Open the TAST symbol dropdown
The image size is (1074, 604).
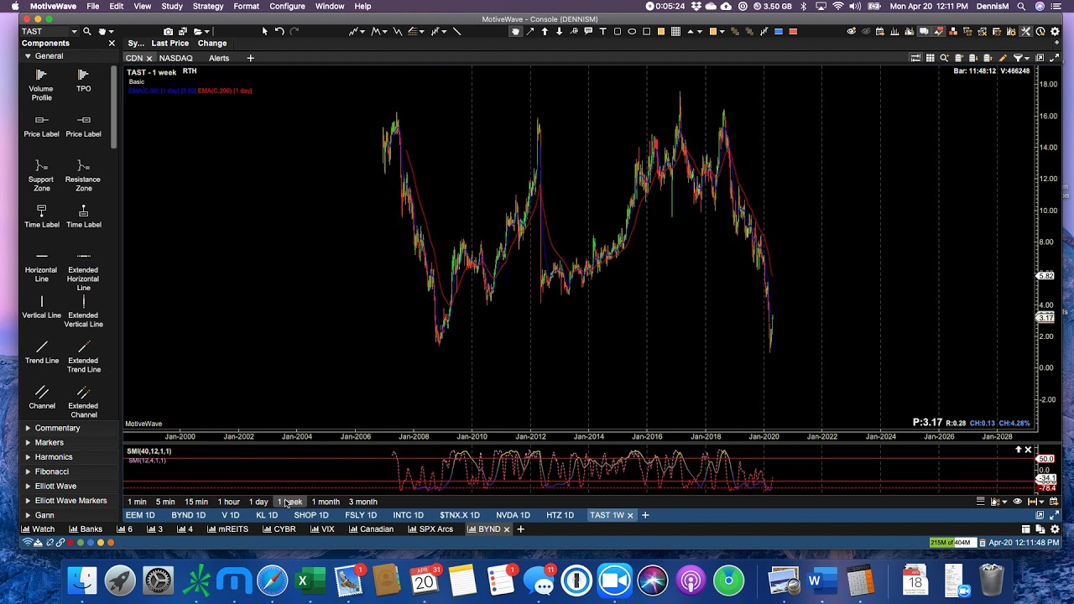coord(74,31)
